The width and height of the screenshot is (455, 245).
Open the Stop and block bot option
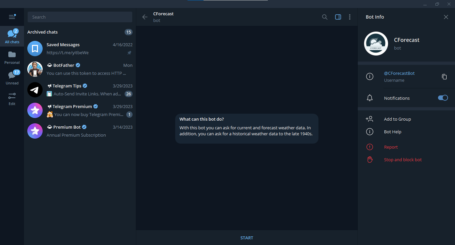point(403,160)
